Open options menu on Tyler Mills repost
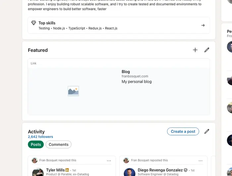 (x=109, y=161)
